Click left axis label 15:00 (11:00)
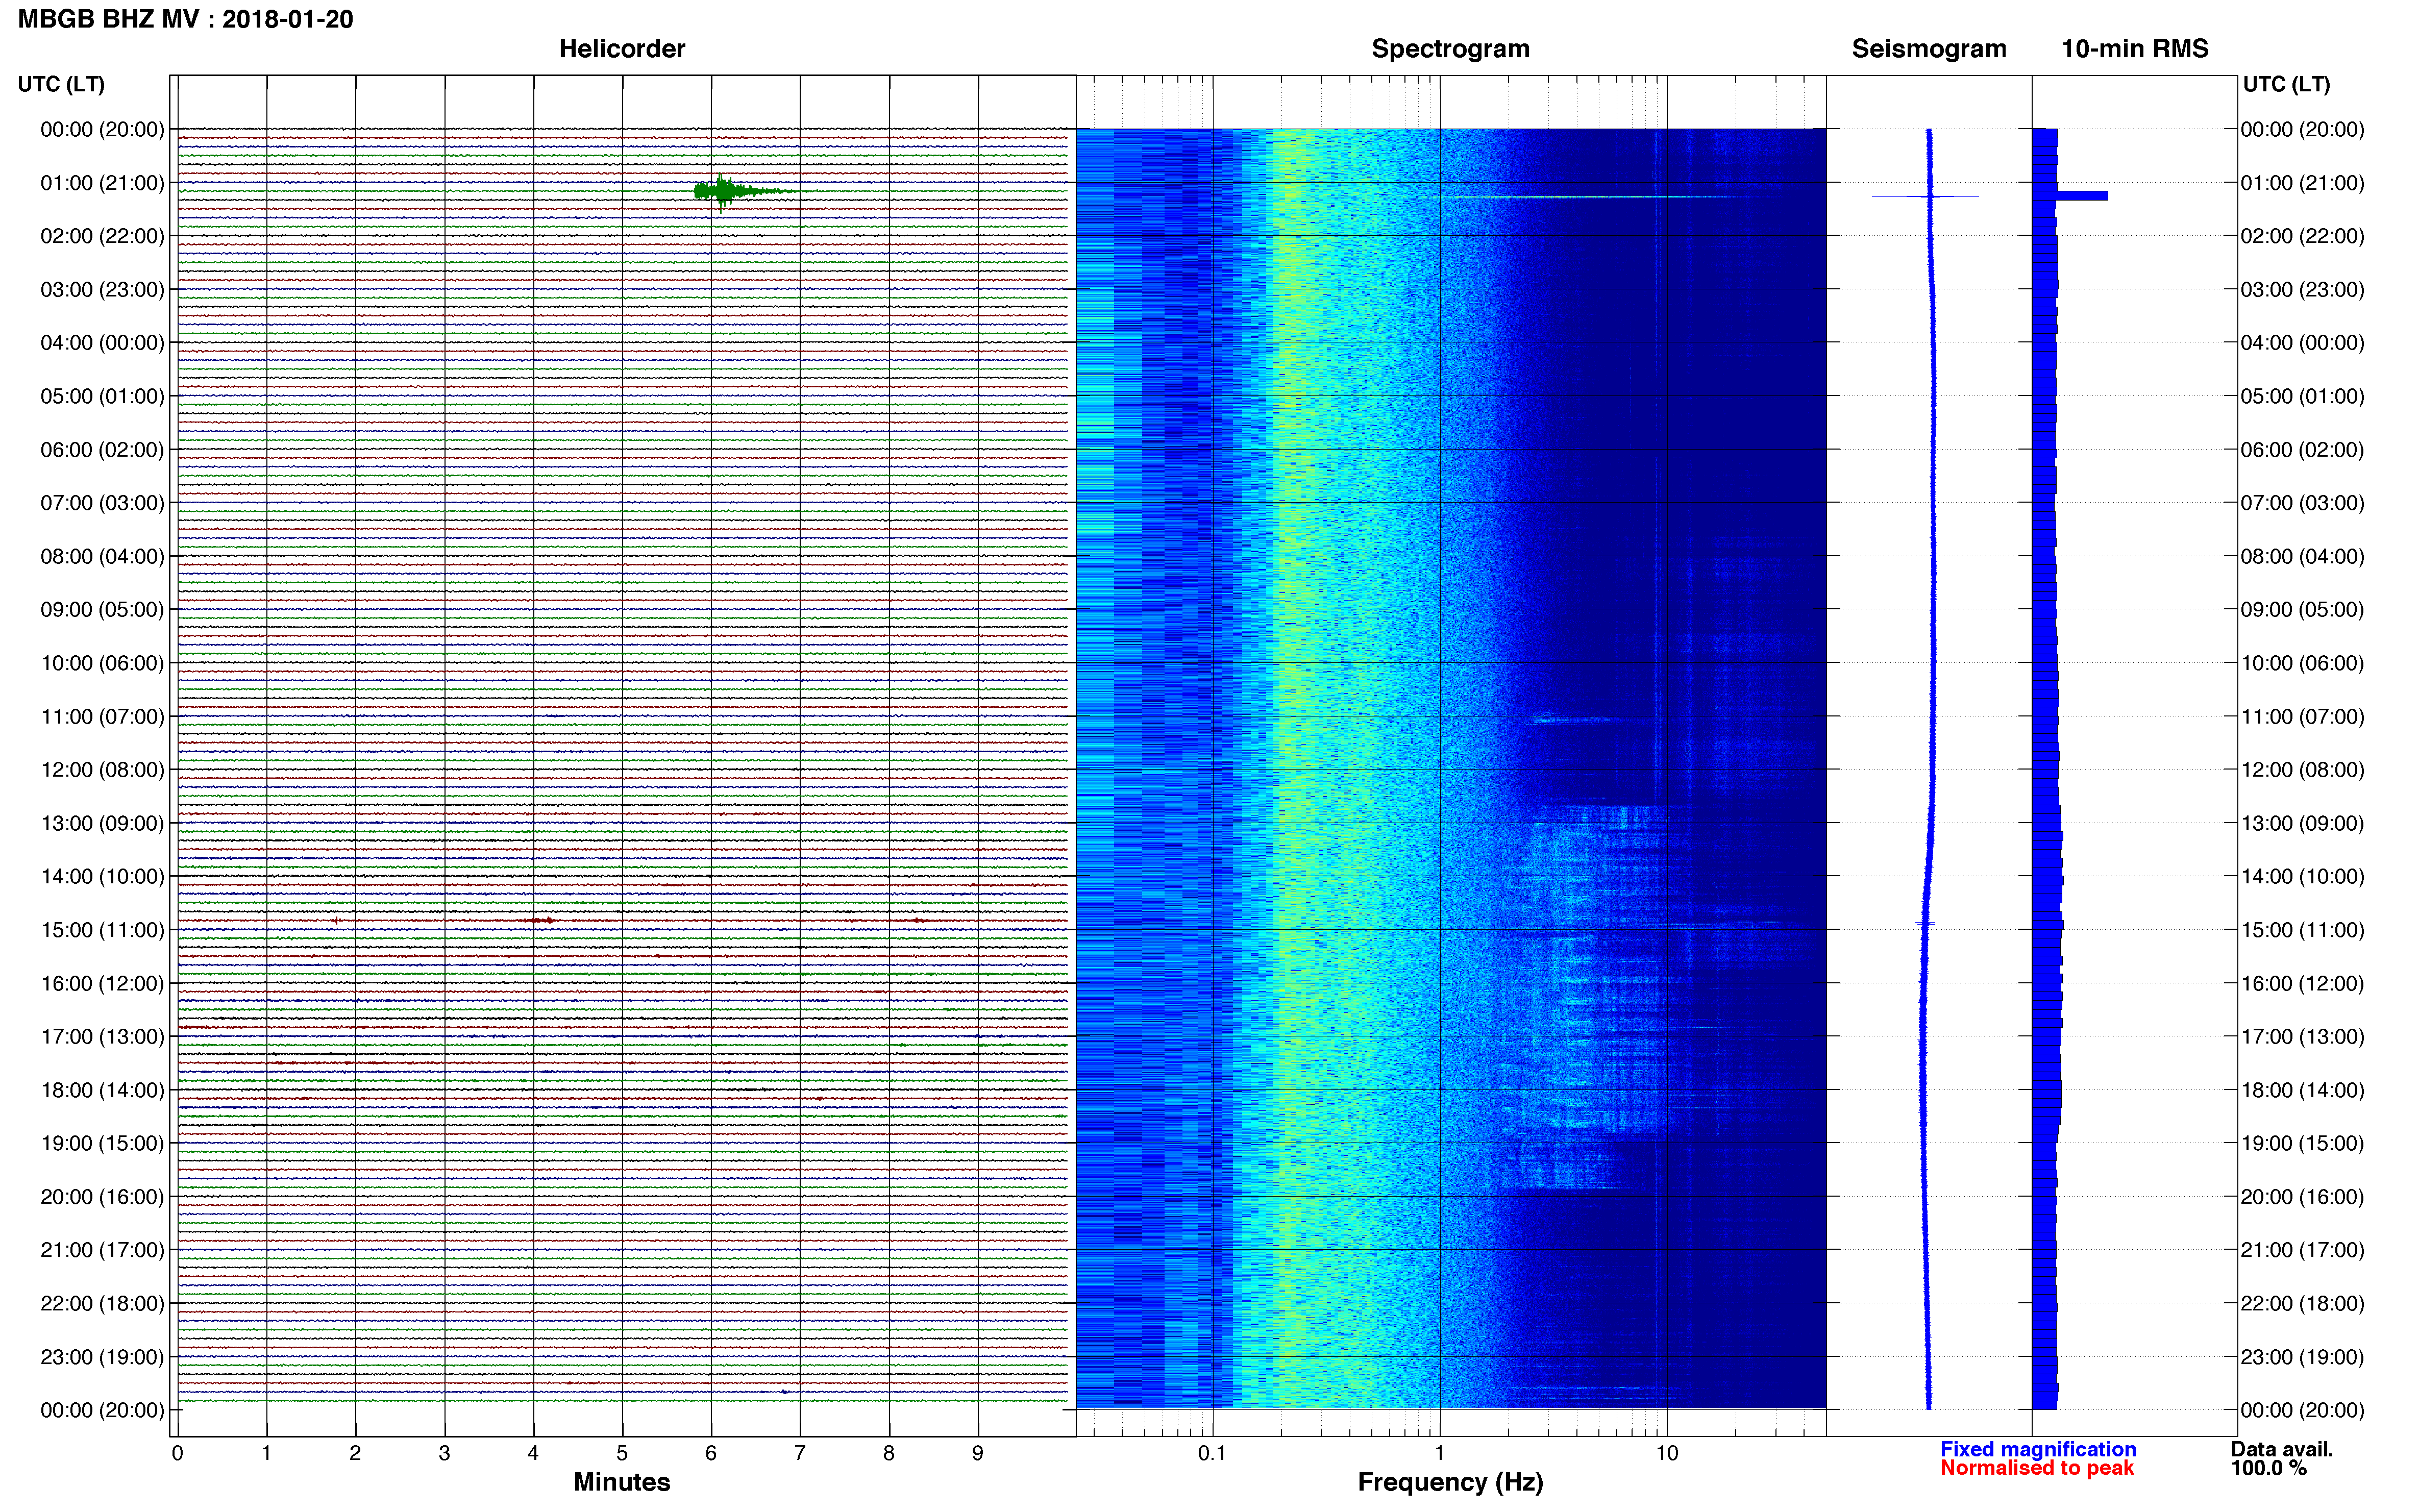2419x1512 pixels. point(102,930)
